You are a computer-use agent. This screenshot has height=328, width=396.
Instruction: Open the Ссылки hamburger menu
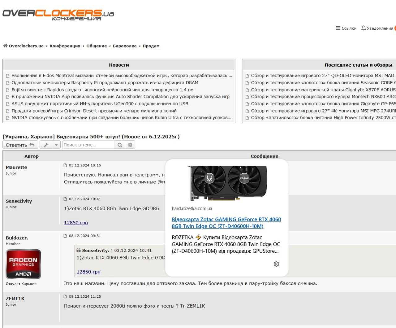(x=346, y=28)
